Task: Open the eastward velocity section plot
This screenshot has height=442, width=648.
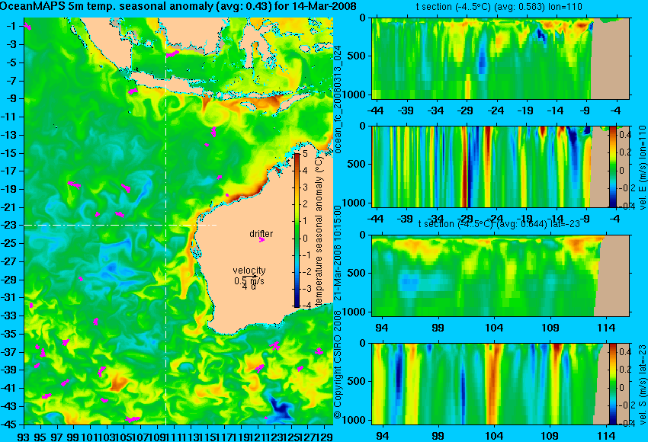Action: tap(500, 166)
